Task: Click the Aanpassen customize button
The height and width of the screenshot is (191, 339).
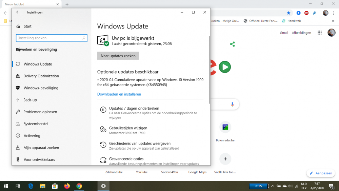Action: tap(321, 173)
